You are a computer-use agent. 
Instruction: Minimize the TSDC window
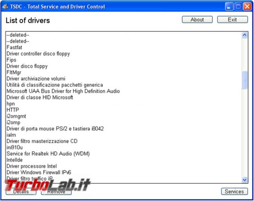pyautogui.click(x=229, y=7)
